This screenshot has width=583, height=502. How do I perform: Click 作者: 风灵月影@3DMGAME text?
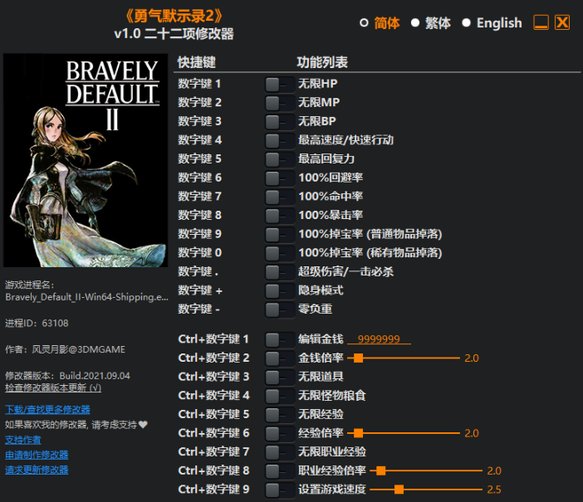(65, 349)
